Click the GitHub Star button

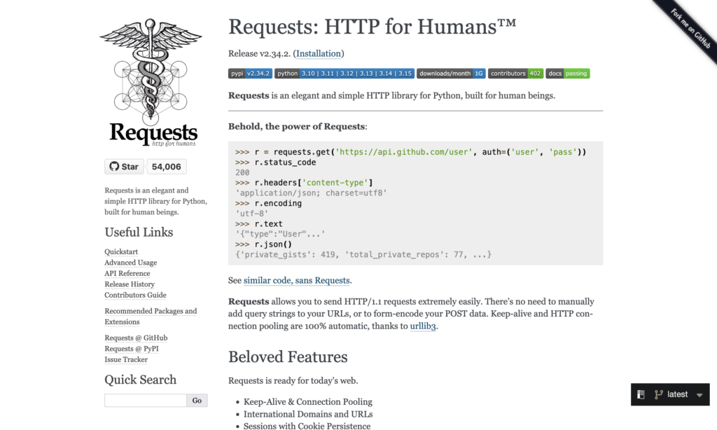pyautogui.click(x=124, y=167)
